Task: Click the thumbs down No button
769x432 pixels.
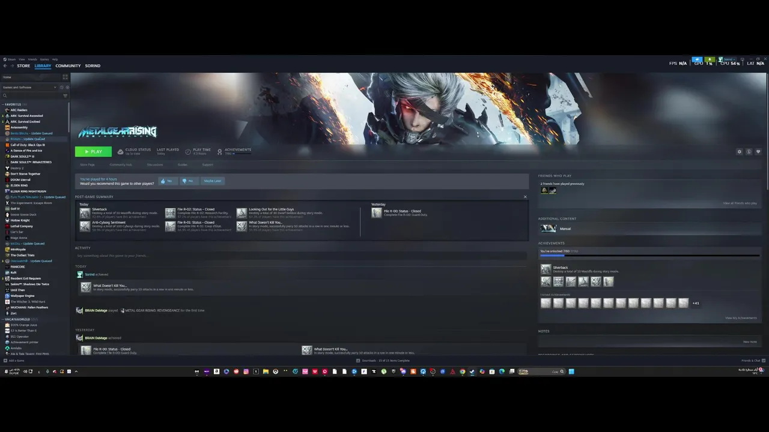Action: point(188,181)
